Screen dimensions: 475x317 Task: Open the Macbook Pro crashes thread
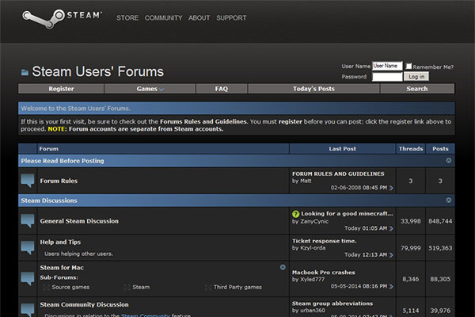point(323,272)
